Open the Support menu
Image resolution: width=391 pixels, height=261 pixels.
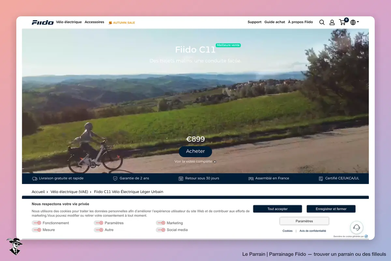click(x=254, y=22)
